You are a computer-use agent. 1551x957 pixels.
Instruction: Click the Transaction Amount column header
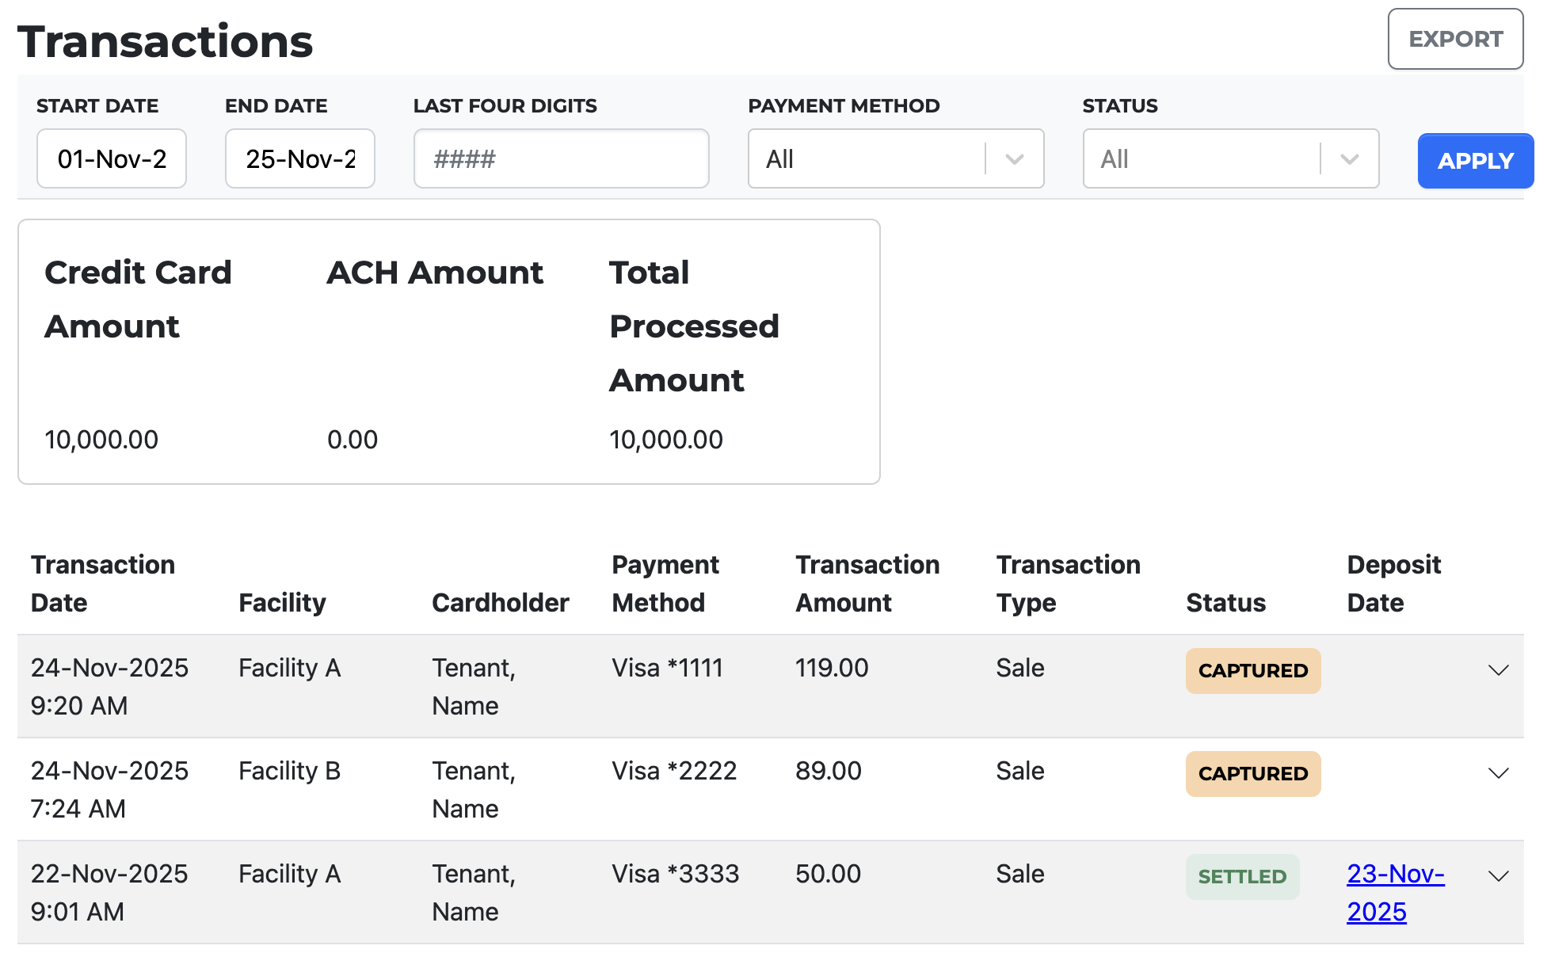click(x=867, y=583)
